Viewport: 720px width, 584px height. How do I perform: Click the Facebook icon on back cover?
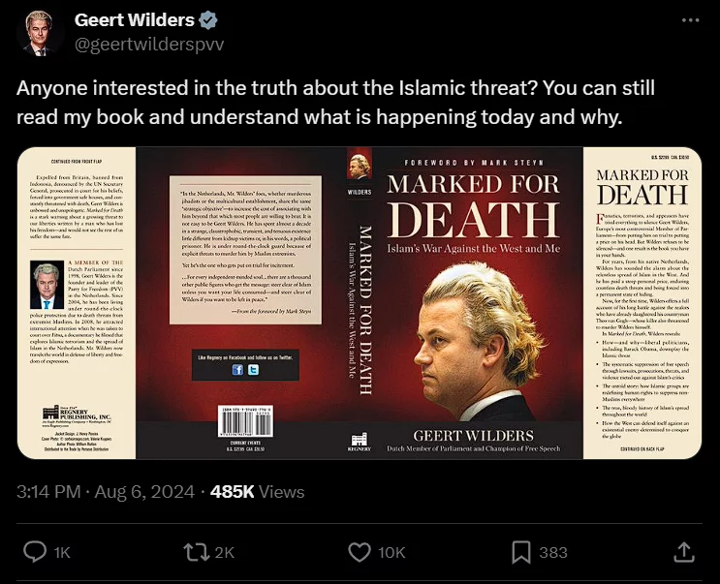(x=237, y=370)
